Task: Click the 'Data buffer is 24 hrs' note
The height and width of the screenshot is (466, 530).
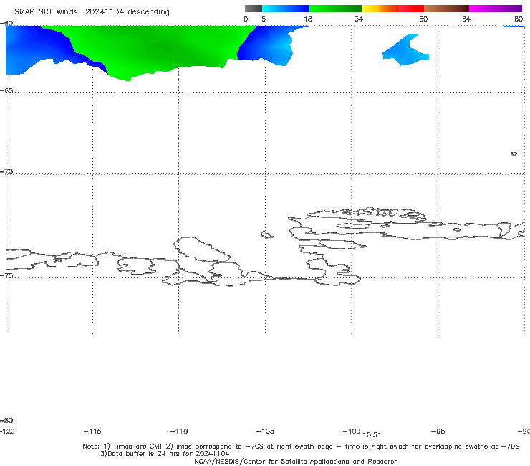Action: tap(165, 454)
